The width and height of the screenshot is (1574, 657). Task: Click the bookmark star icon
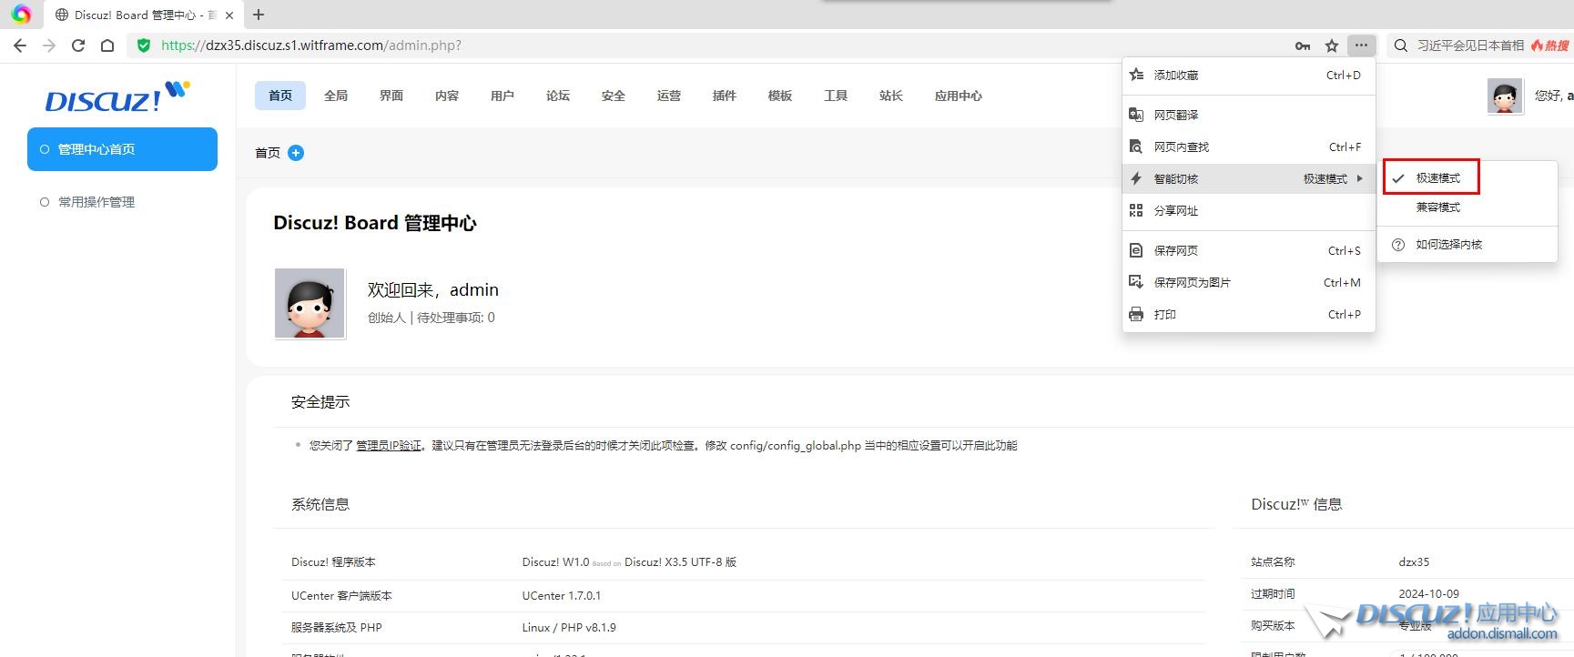tap(1332, 45)
